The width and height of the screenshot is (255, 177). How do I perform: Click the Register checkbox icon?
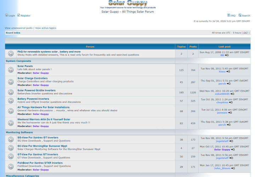point(19,15)
